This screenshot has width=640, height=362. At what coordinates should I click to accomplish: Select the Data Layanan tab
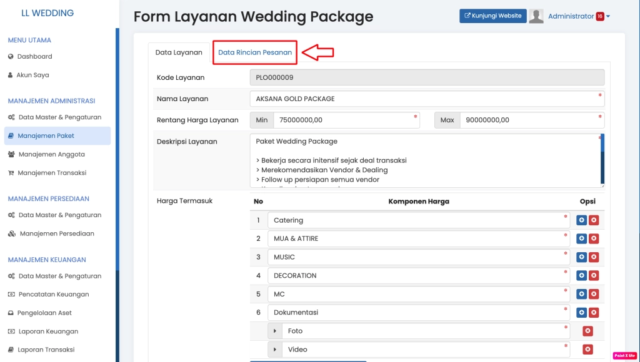pyautogui.click(x=179, y=52)
